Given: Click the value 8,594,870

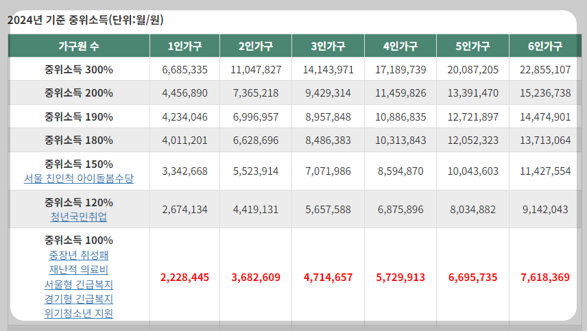Looking at the screenshot, I should [400, 171].
